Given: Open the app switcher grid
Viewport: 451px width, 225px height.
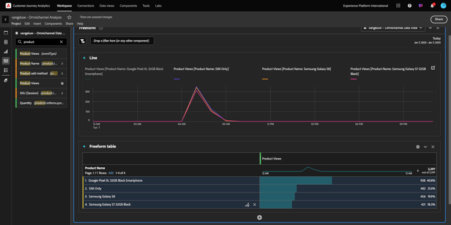Looking at the screenshot, I should pos(398,5).
